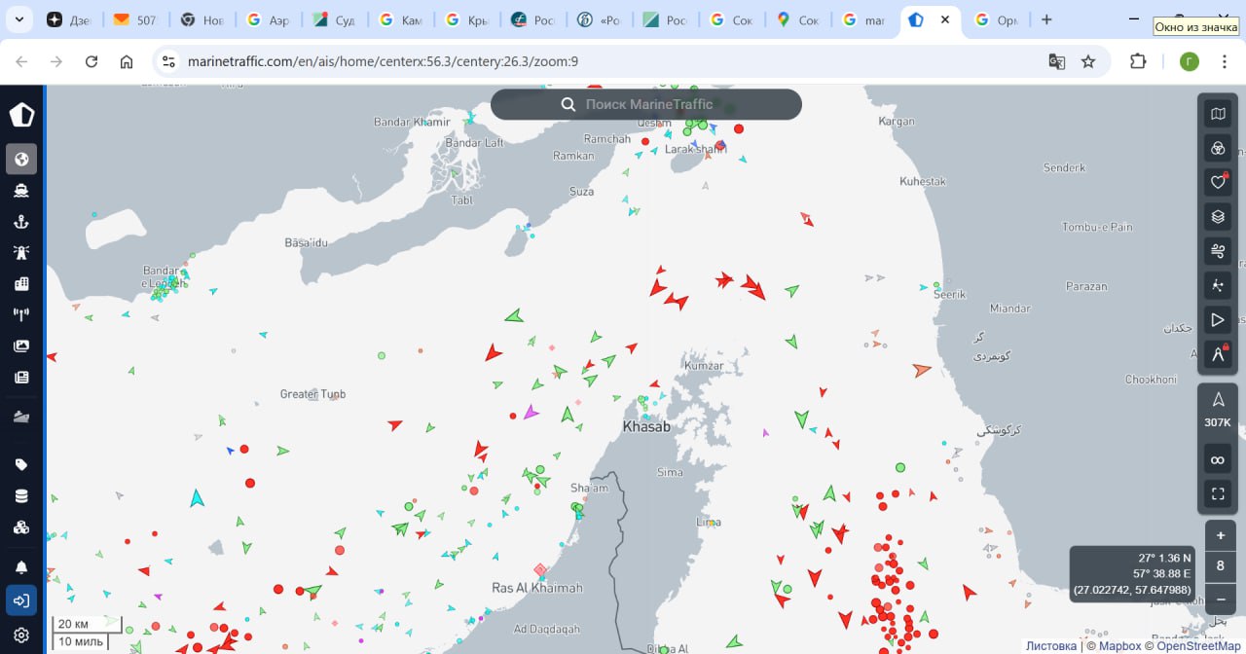Open the wind weather layer icon
This screenshot has width=1246, height=654.
coord(1217,251)
